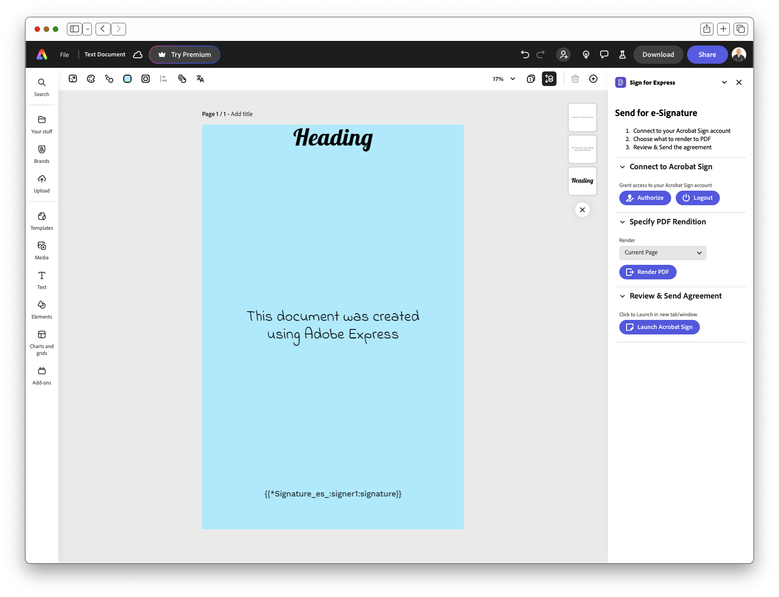
Task: Open the user profile avatar
Action: pos(739,55)
